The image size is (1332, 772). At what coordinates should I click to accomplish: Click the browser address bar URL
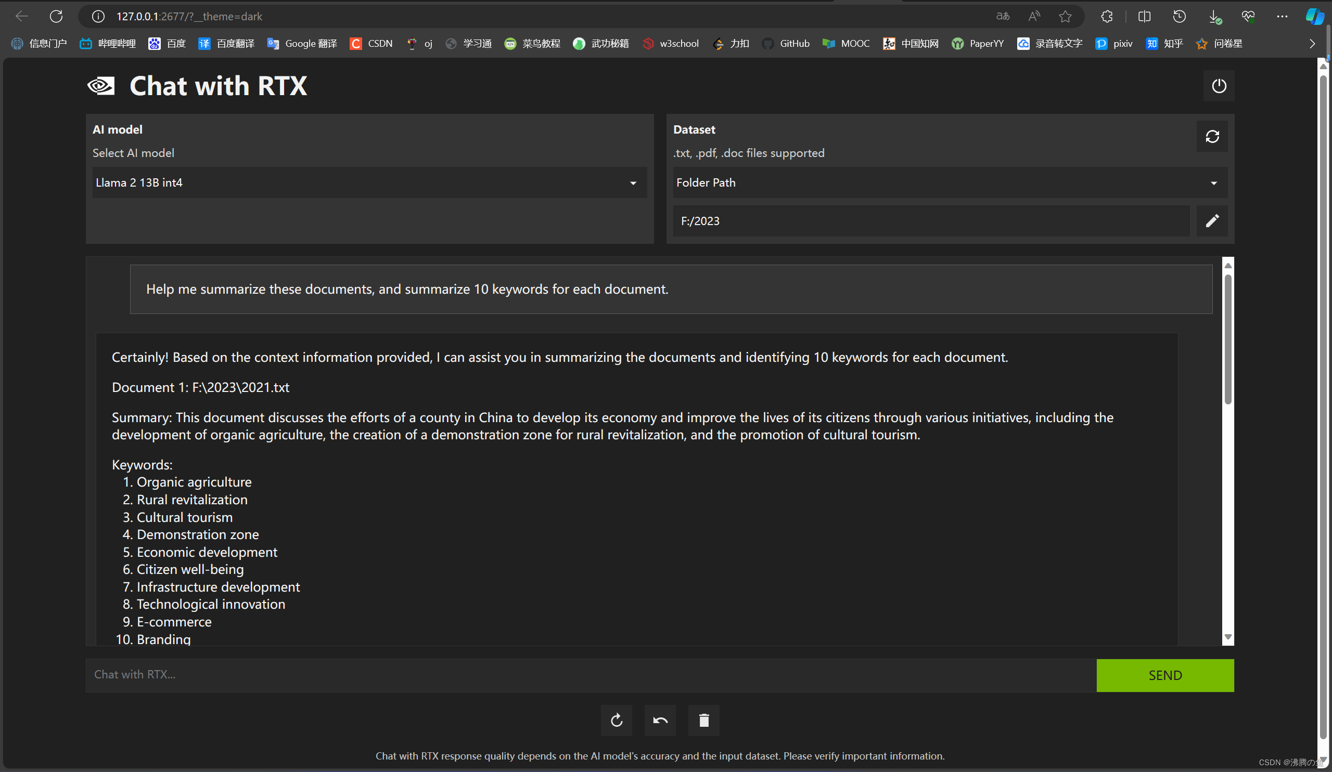189,16
